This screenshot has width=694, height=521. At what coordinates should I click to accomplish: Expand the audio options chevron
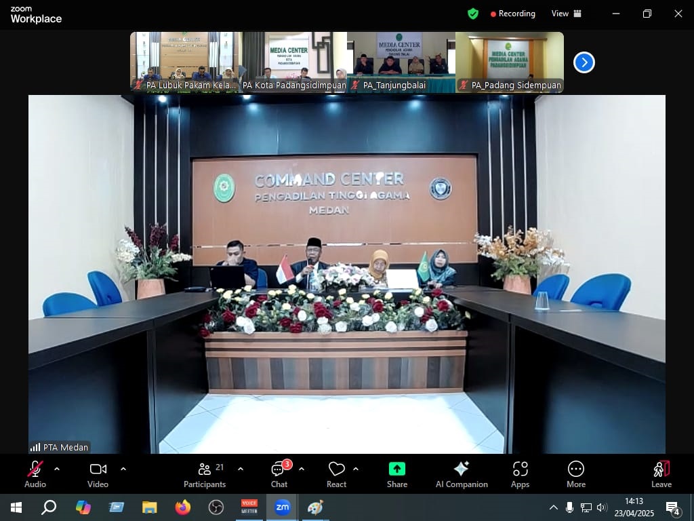point(57,469)
